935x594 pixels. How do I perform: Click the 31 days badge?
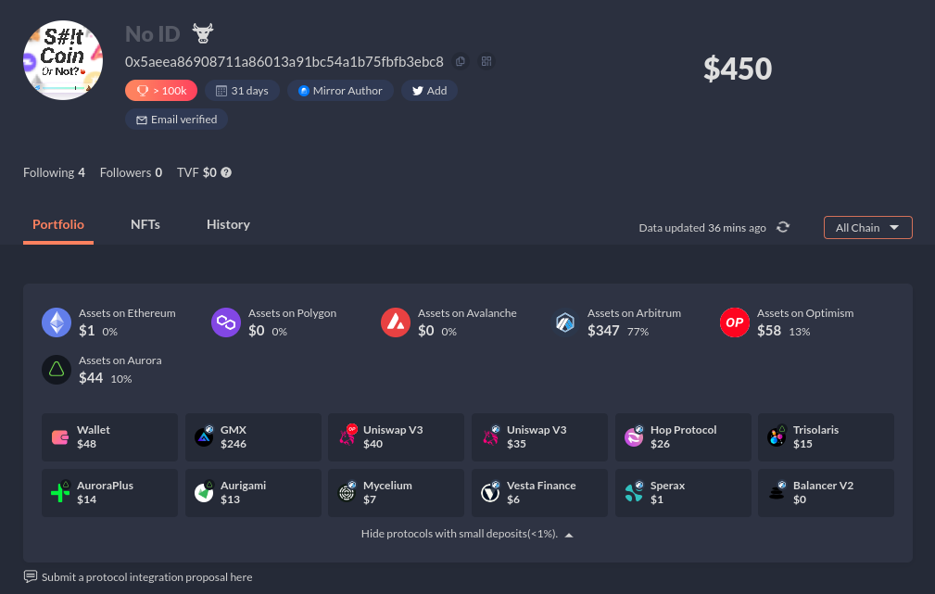pos(242,91)
